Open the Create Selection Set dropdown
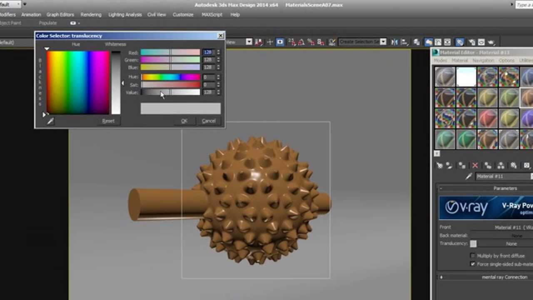The width and height of the screenshot is (533, 300). [x=383, y=42]
